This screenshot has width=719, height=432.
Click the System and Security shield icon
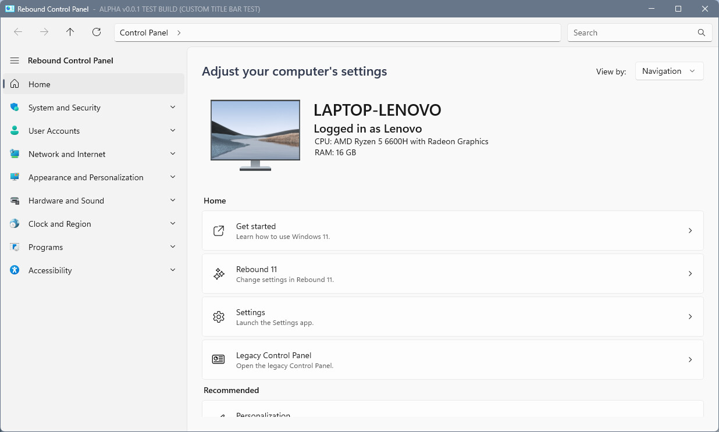click(15, 108)
